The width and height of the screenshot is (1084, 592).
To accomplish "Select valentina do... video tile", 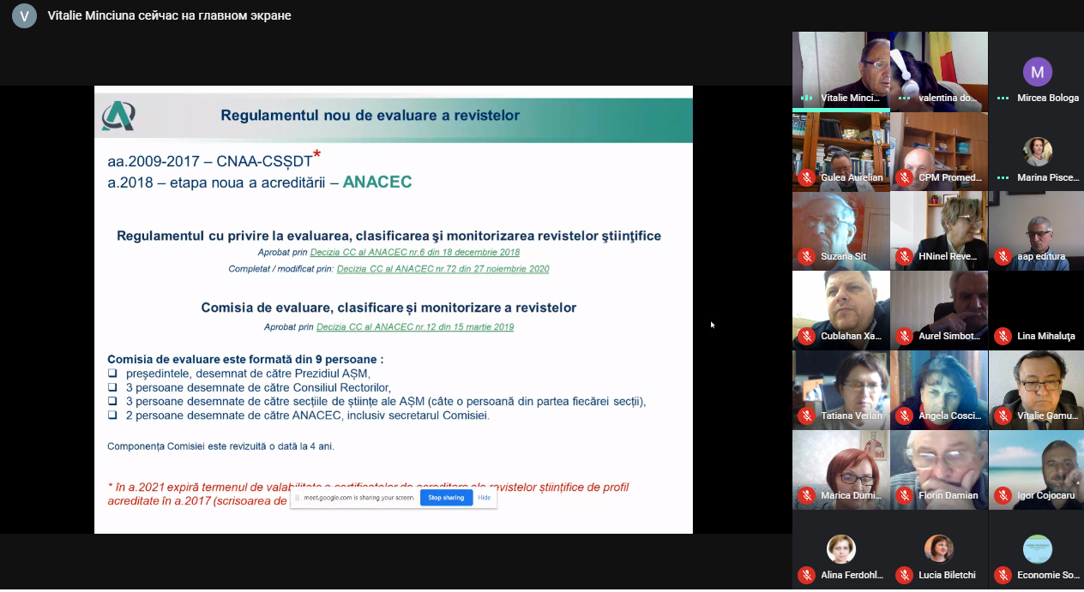I will pyautogui.click(x=939, y=72).
